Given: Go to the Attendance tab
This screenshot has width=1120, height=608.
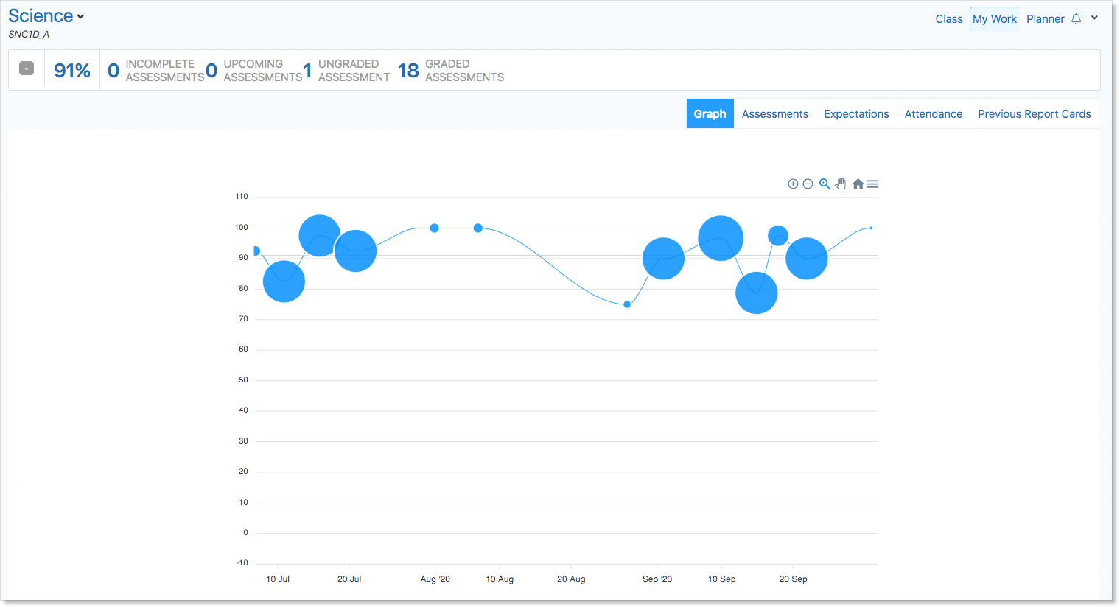Looking at the screenshot, I should pyautogui.click(x=933, y=114).
